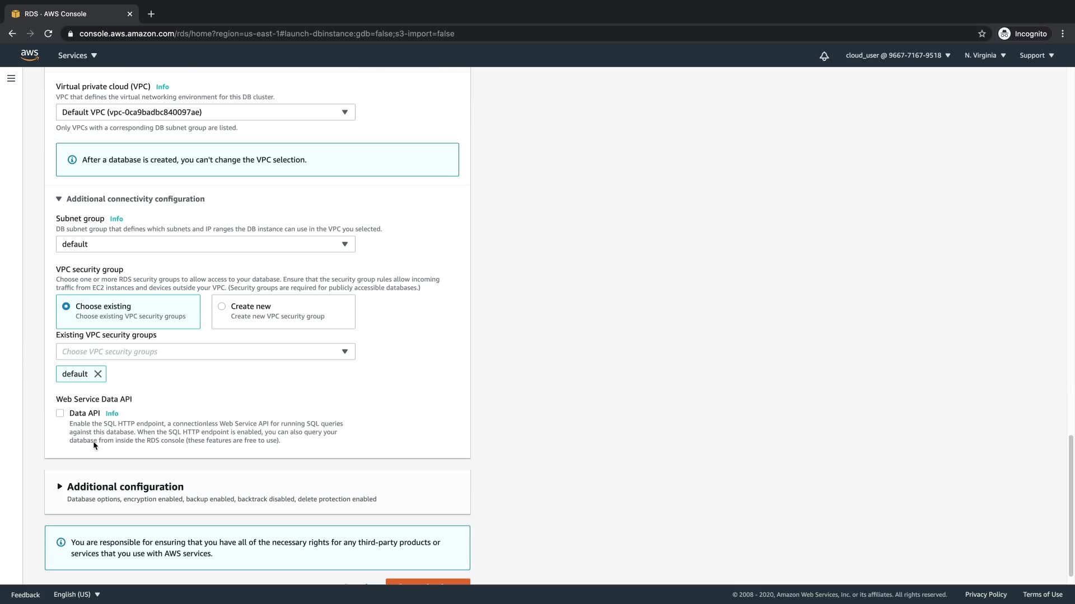Select the Create new security group option
The image size is (1075, 604).
tap(222, 306)
